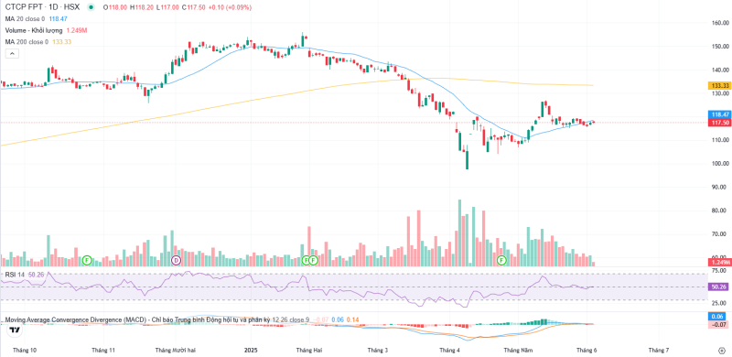Viewport: 732px width, 357px height.
Task: Click the Tháng 11 time-axis label
Action: click(x=103, y=350)
